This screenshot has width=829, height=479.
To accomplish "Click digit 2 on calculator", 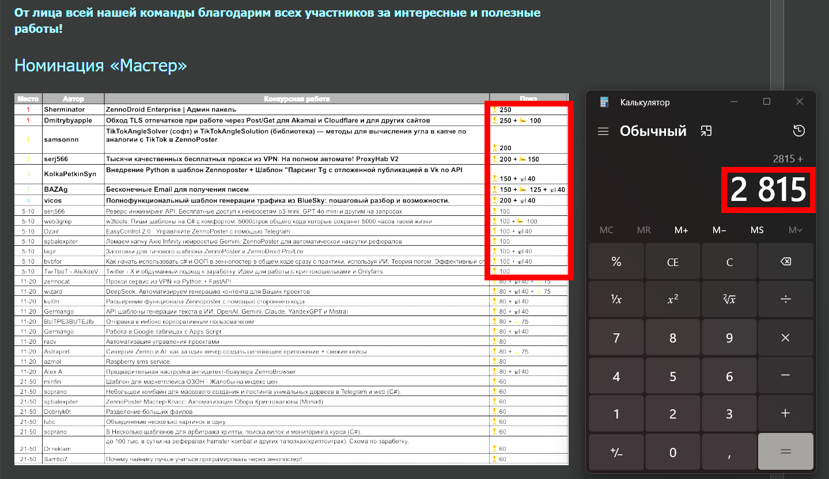I will pyautogui.click(x=672, y=413).
